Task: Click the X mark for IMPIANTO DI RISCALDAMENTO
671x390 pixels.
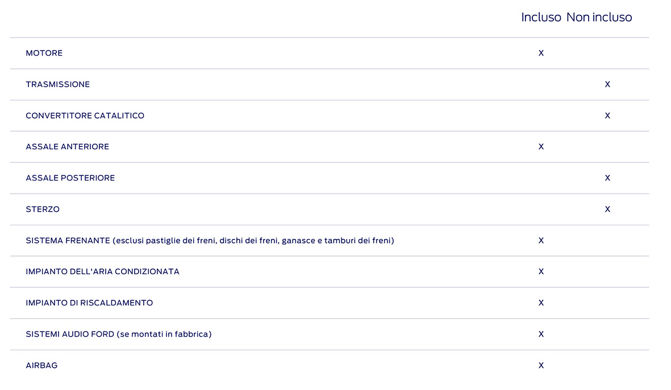Action: pyautogui.click(x=541, y=303)
